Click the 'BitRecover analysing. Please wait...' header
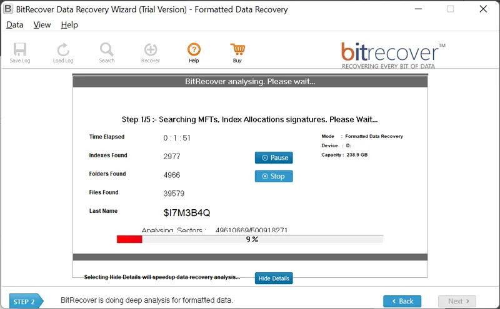500x309 pixels. pos(250,82)
